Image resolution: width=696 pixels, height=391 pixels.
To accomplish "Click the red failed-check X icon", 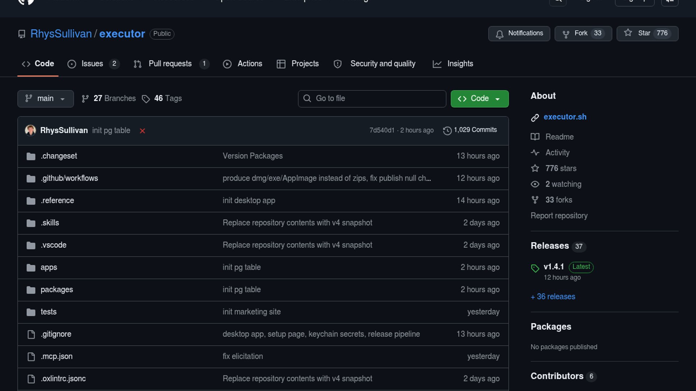I will pyautogui.click(x=142, y=131).
